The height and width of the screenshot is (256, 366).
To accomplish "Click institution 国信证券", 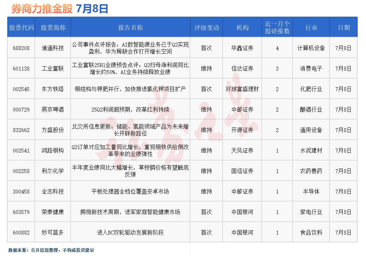I will (242, 171).
